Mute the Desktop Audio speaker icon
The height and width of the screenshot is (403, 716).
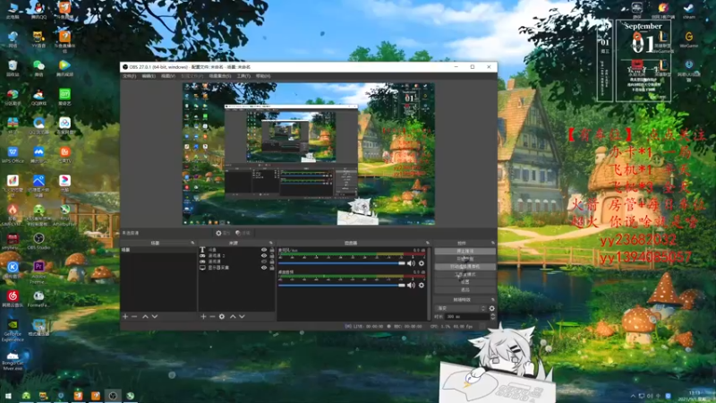(412, 285)
